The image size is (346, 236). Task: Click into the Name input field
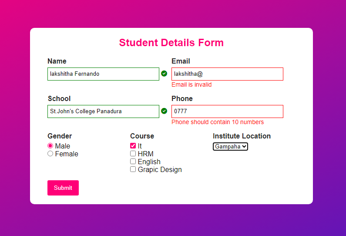[x=103, y=74]
